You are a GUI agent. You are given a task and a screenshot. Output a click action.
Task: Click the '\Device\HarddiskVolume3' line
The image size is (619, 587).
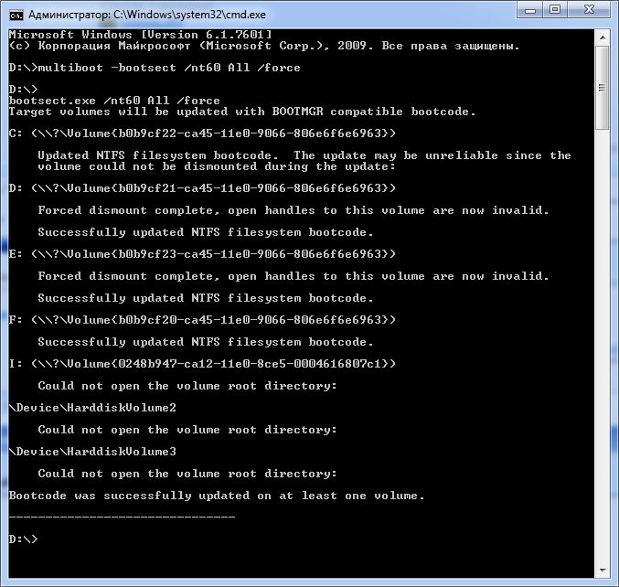[x=92, y=452]
